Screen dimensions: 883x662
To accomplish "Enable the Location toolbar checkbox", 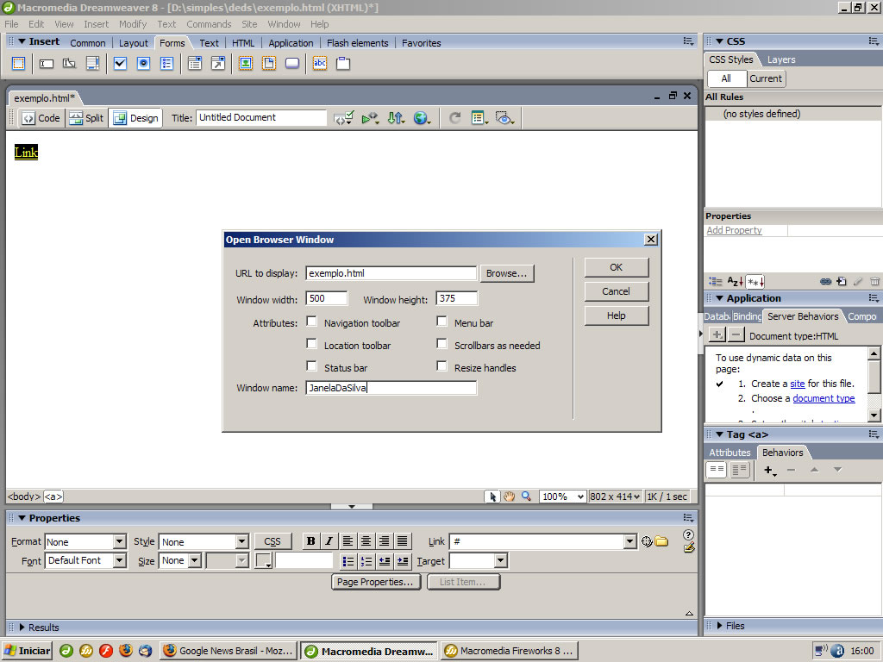I will click(311, 344).
